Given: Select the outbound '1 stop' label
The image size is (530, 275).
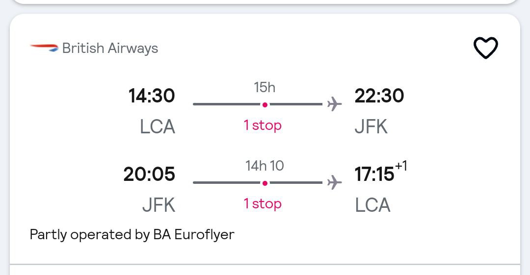Looking at the screenshot, I should 263,125.
